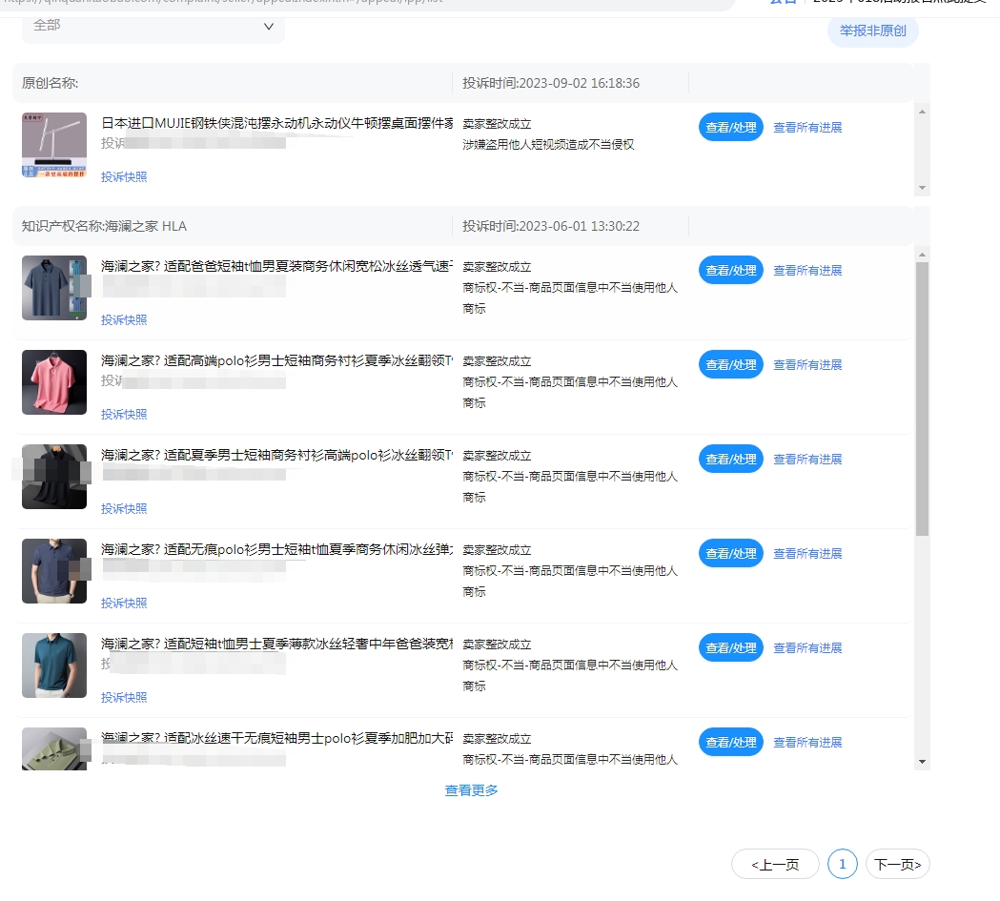Open 投诉快照 for 适配夏季男士短袖商务衬衫 item
This screenshot has height=901, width=1000.
click(124, 508)
